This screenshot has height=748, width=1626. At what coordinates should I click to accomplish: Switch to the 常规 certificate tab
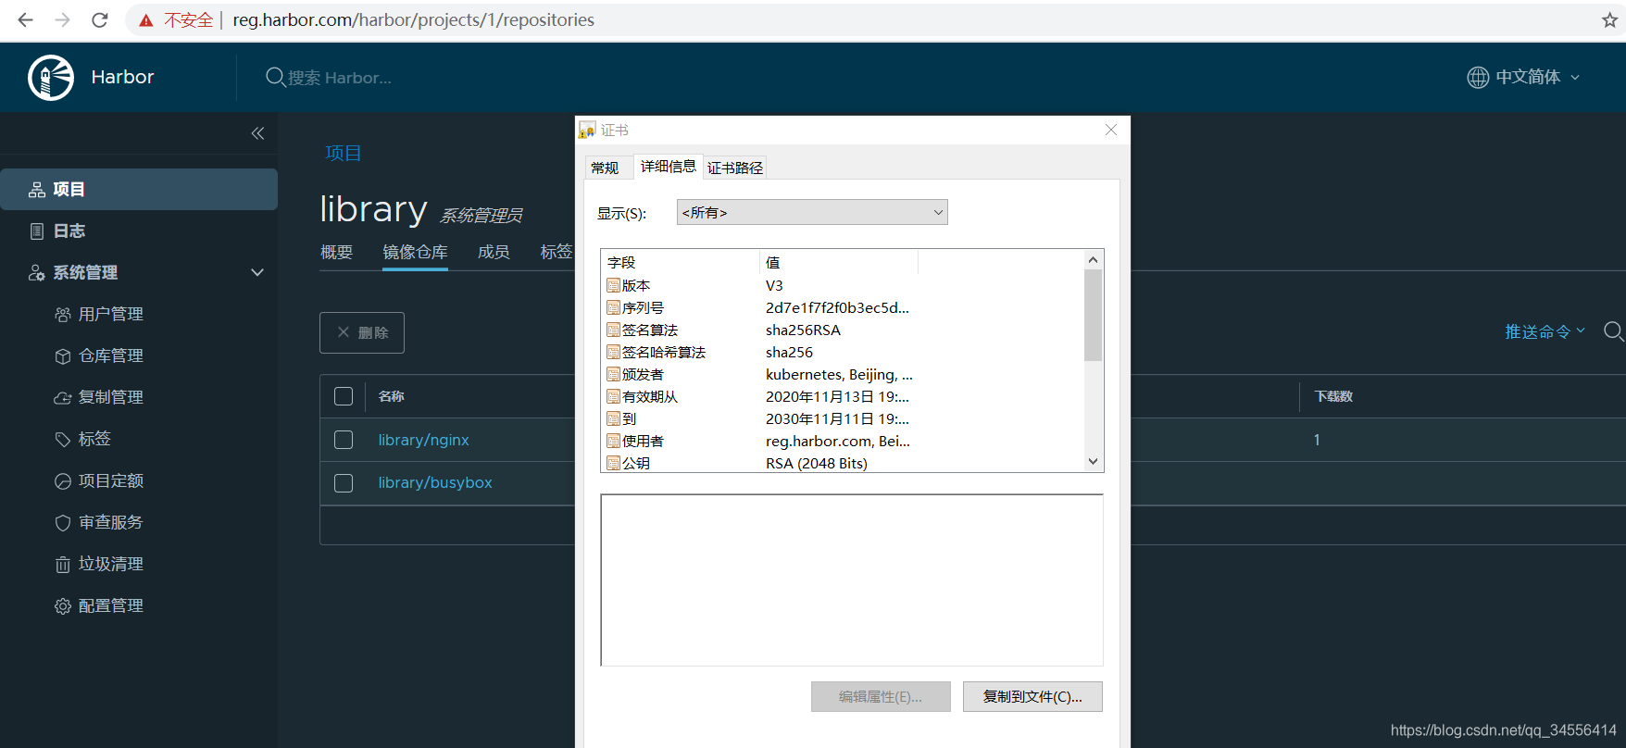[605, 168]
